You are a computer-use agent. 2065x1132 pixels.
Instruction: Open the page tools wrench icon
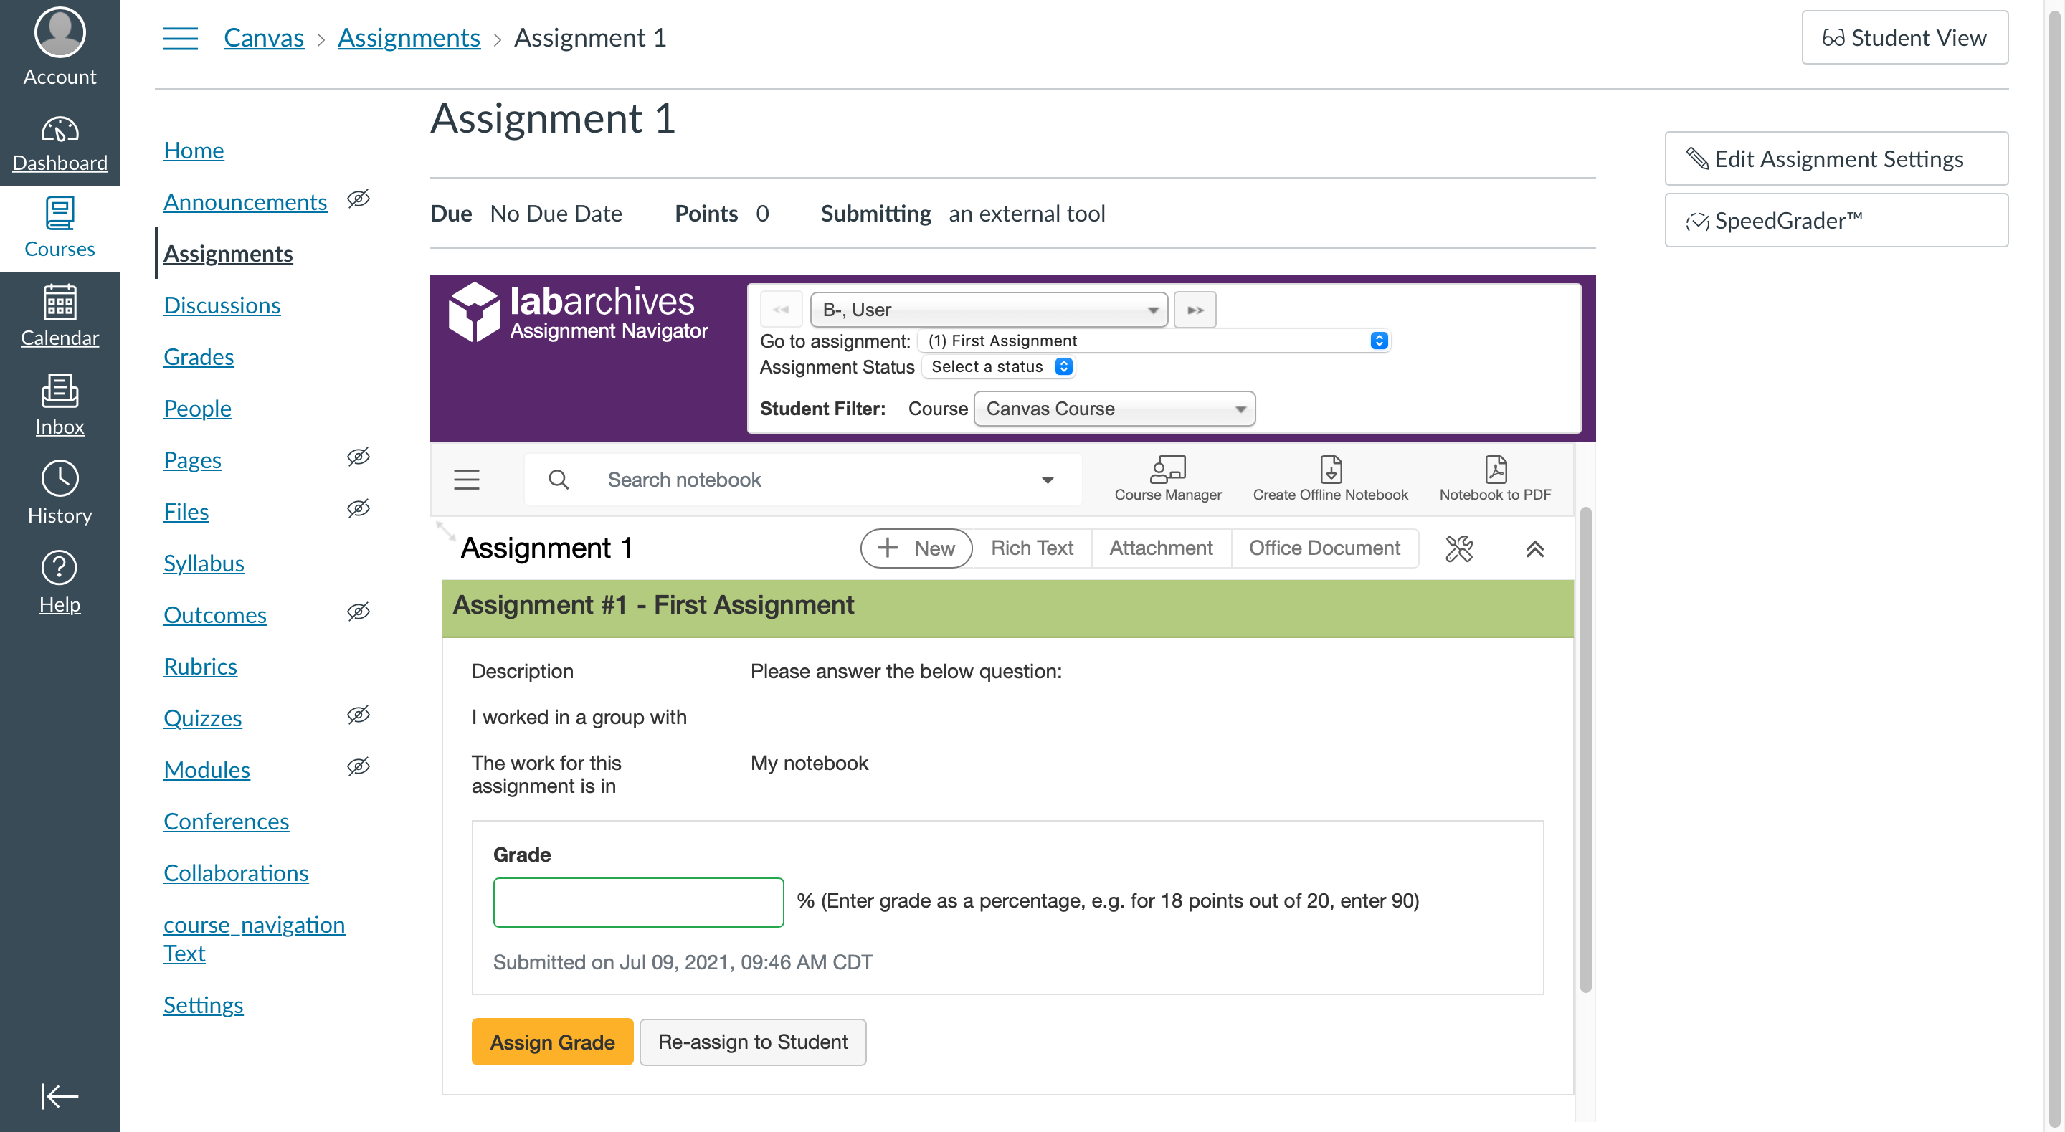tap(1459, 548)
